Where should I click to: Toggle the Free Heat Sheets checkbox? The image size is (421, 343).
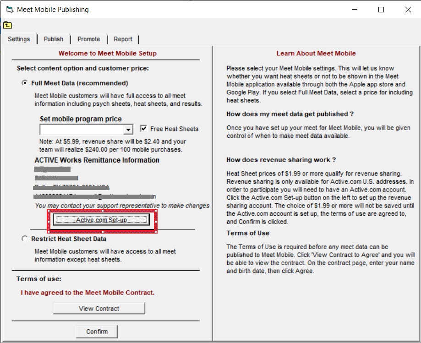144,129
